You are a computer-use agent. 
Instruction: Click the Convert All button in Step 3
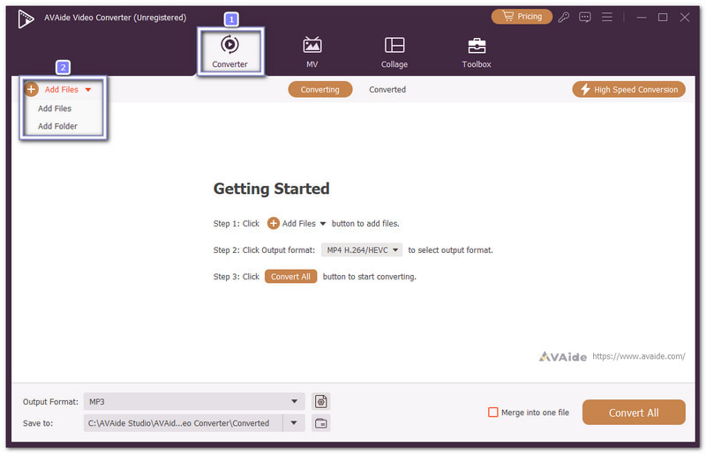[x=290, y=276]
